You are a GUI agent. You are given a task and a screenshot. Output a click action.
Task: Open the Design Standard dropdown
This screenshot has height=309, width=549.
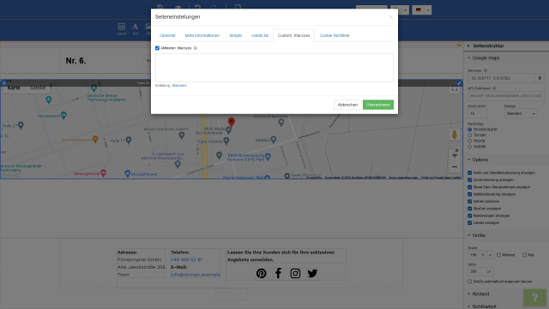point(521,113)
